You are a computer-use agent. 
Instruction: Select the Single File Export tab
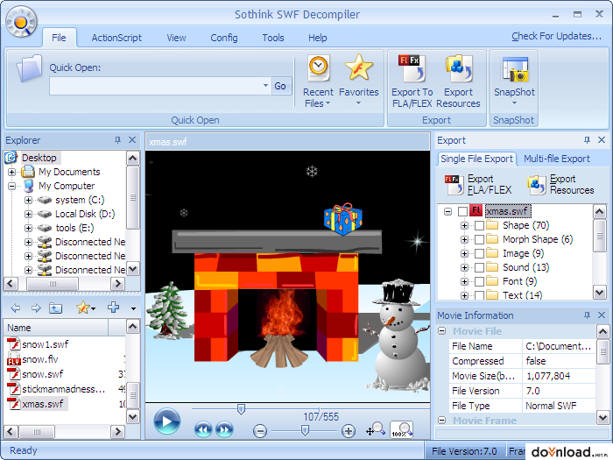[x=476, y=159]
